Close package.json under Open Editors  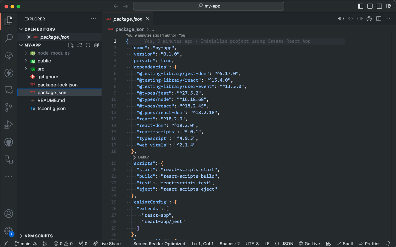point(29,37)
